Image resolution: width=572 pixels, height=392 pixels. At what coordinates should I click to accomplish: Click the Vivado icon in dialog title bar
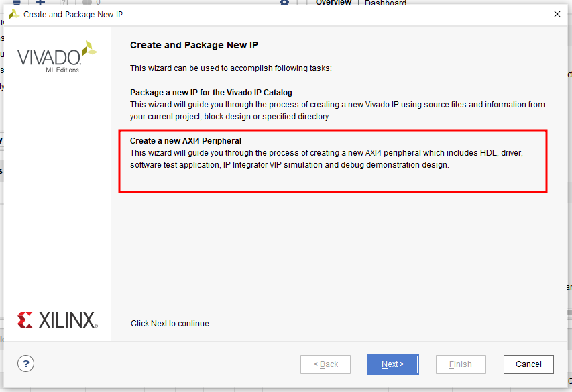pyautogui.click(x=14, y=14)
